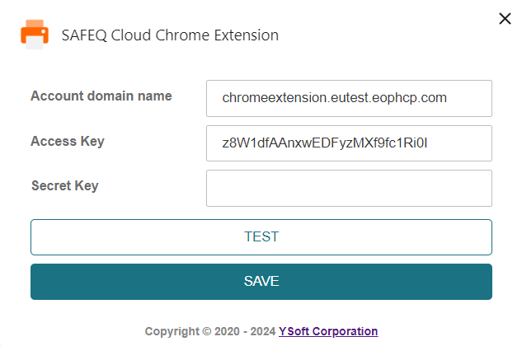Click into the Access Key input field
Image resolution: width=522 pixels, height=346 pixels.
[x=348, y=143]
